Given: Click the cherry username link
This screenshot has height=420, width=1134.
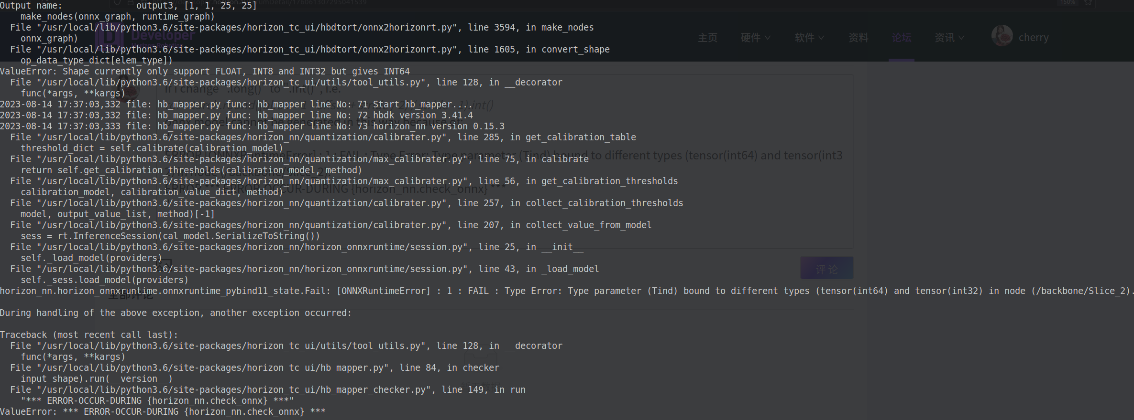Looking at the screenshot, I should click(1033, 38).
